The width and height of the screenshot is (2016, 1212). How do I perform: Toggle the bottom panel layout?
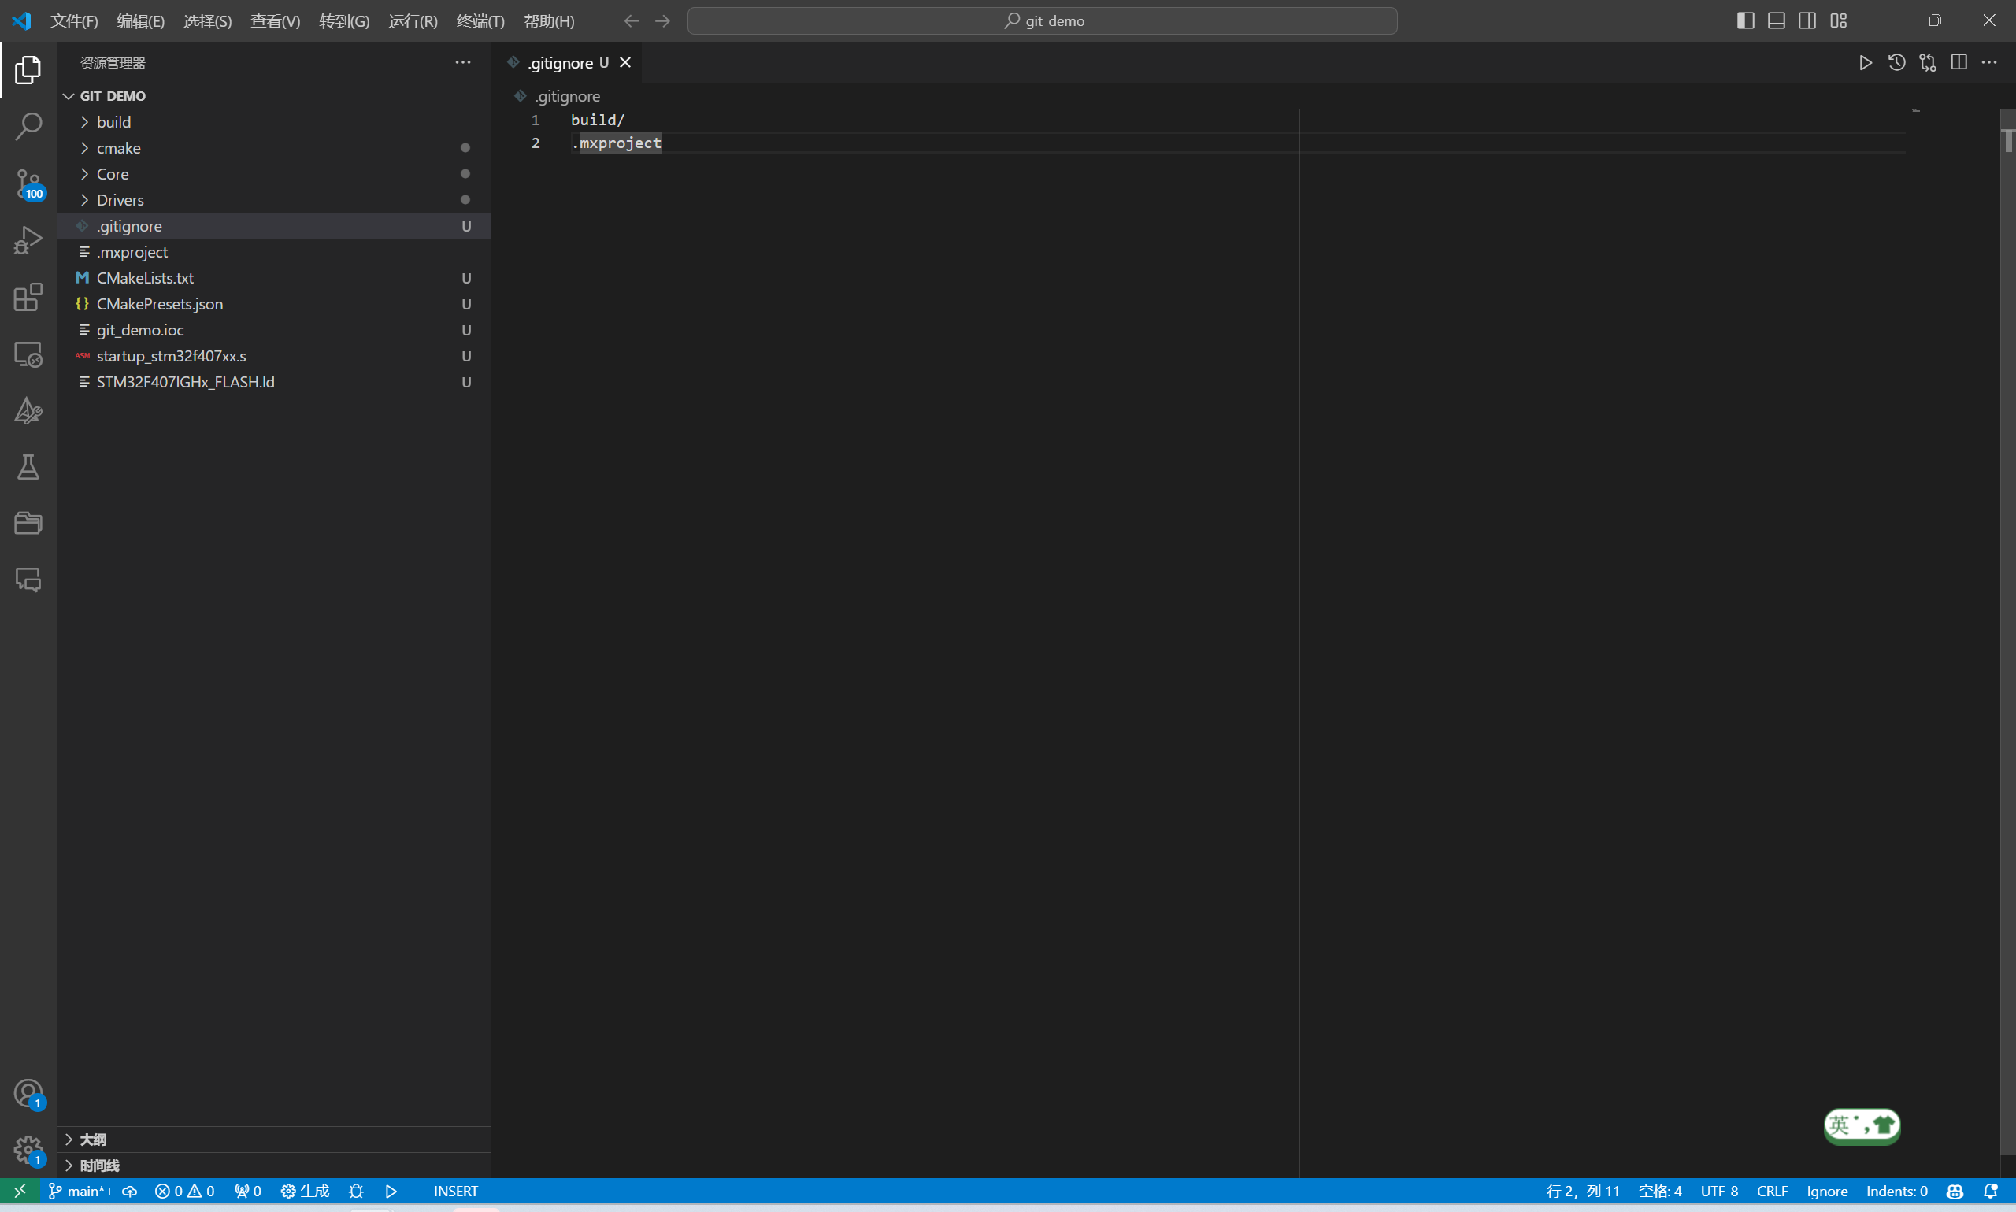[1776, 20]
